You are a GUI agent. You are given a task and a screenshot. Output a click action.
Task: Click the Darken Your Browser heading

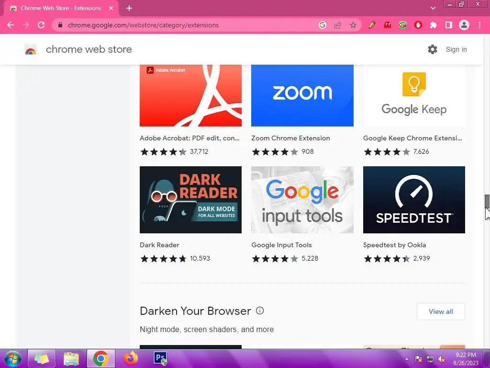(195, 311)
